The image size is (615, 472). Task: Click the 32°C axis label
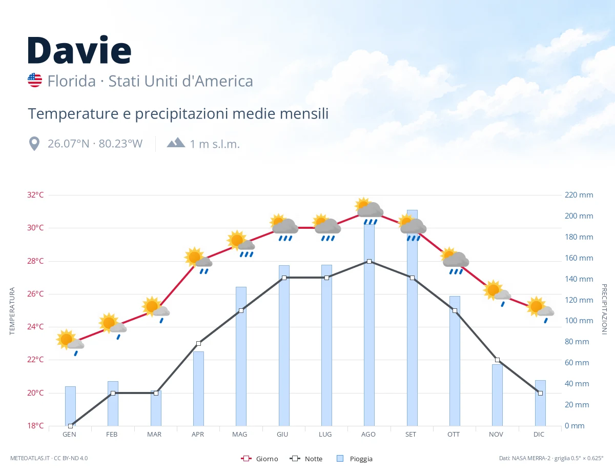click(x=35, y=195)
